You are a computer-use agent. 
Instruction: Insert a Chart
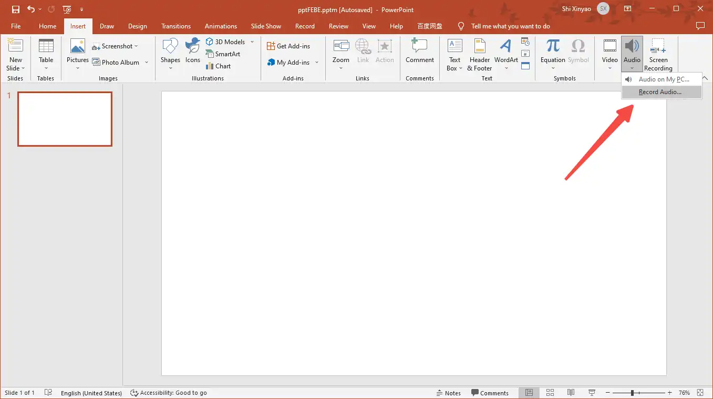(219, 66)
